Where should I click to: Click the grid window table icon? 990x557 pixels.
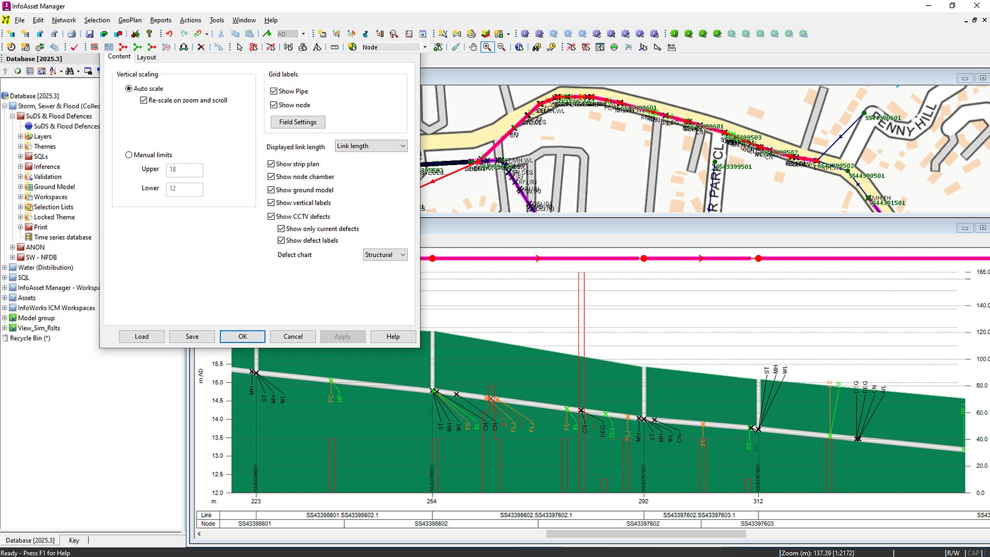click(109, 47)
